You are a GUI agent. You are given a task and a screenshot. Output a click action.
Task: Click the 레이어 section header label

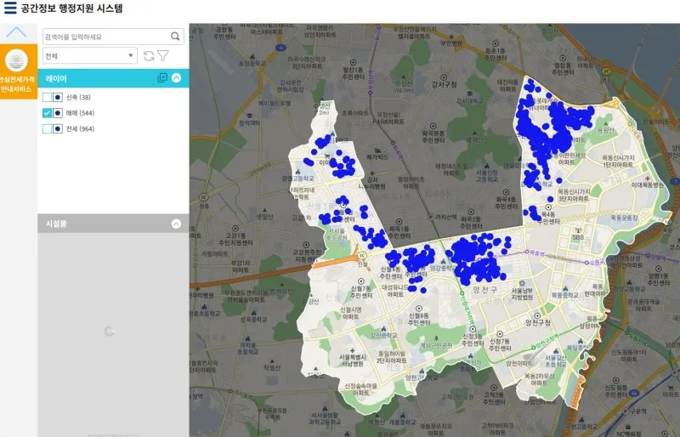(57, 78)
